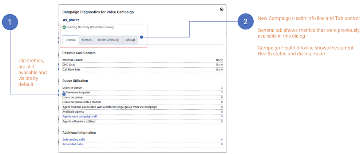The image size is (364, 154).
Task: Open the Agents on a campaign call link
Action: point(79,117)
